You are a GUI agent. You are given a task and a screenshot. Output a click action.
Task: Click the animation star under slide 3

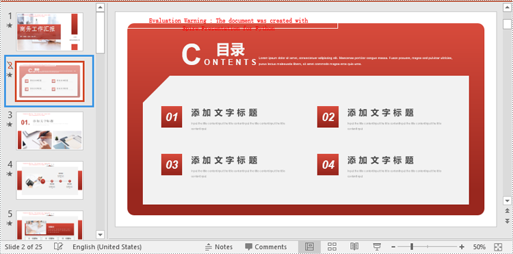coord(10,125)
